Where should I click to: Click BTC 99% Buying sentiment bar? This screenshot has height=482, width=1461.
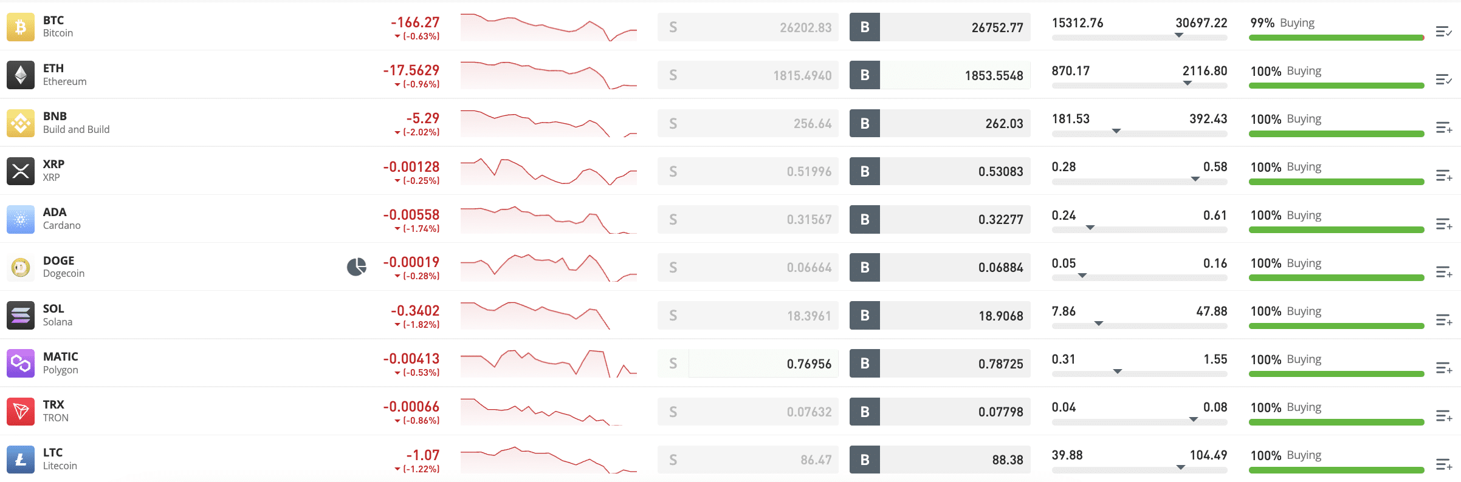[x=1336, y=38]
